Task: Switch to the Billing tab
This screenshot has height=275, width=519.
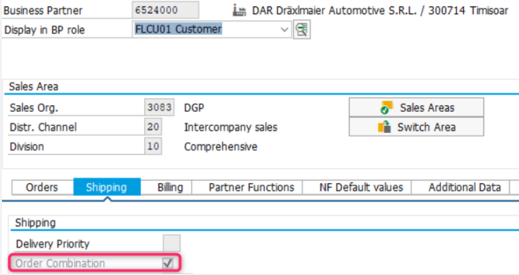Action: click(x=170, y=188)
